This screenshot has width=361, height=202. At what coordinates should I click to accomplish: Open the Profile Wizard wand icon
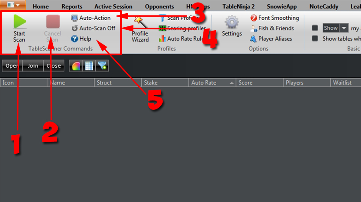(140, 22)
